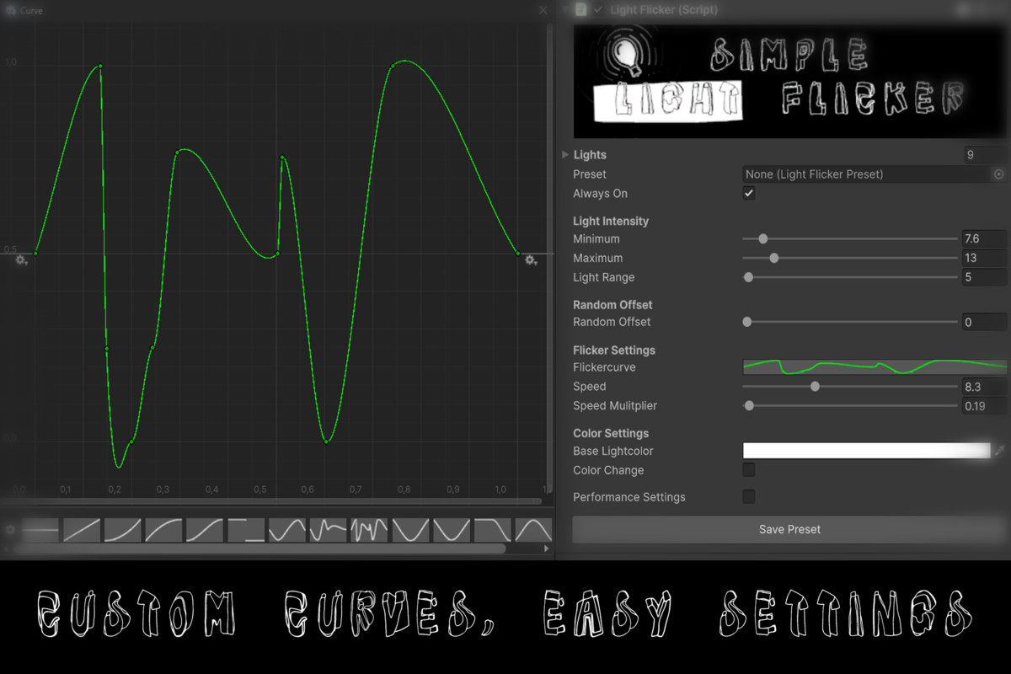Select the constant flat-line curve preset
Viewport: 1011px width, 674px height.
point(38,529)
